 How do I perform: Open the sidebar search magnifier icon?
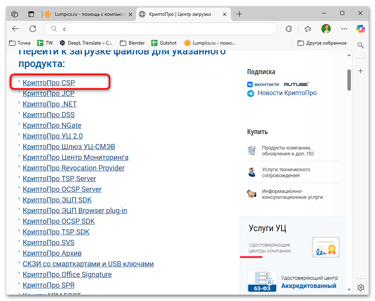point(360,45)
